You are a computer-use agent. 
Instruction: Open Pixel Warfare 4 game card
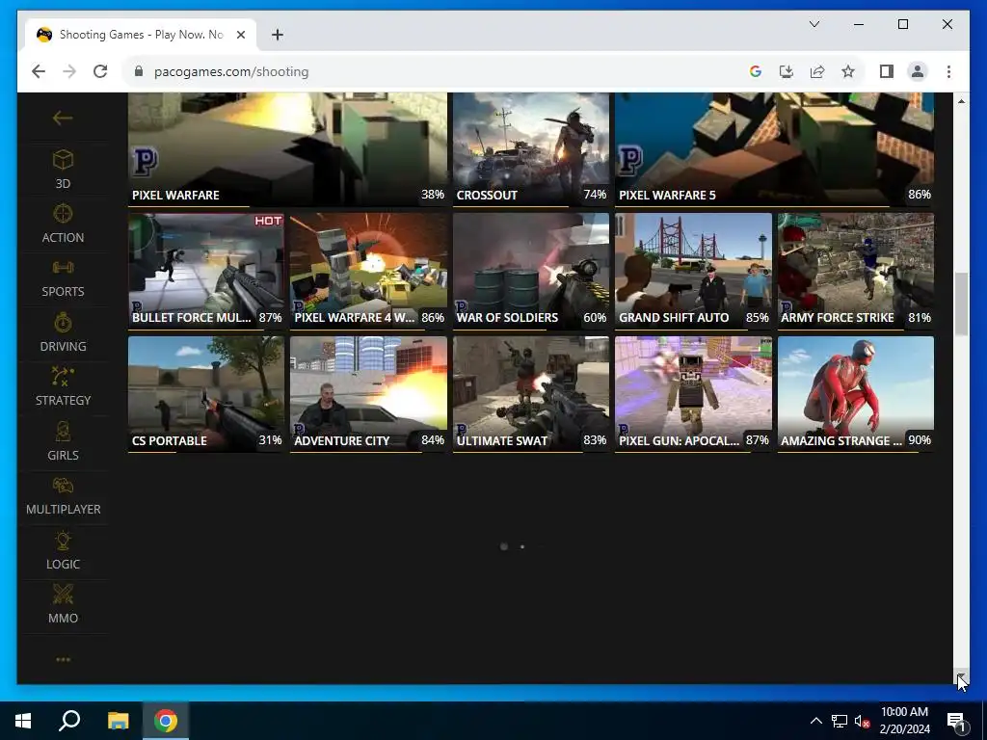click(368, 271)
